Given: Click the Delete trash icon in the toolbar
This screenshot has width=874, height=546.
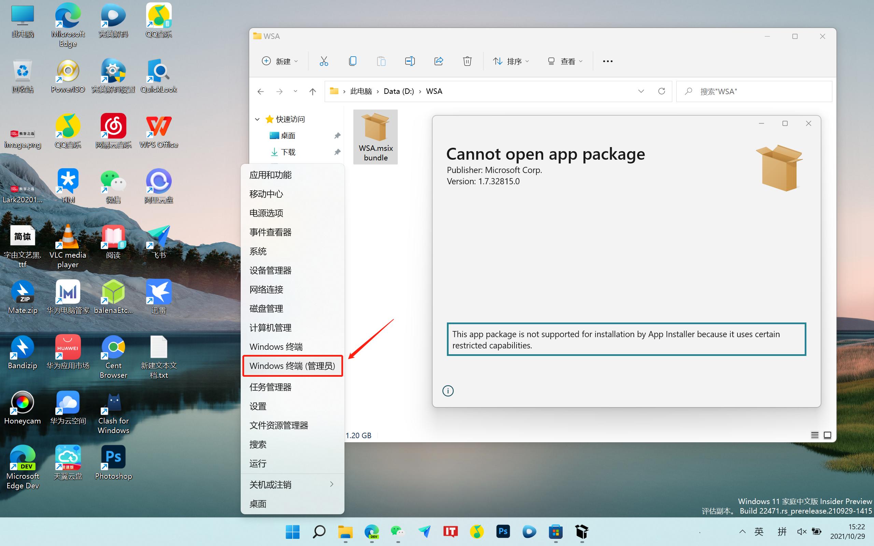Looking at the screenshot, I should 467,61.
